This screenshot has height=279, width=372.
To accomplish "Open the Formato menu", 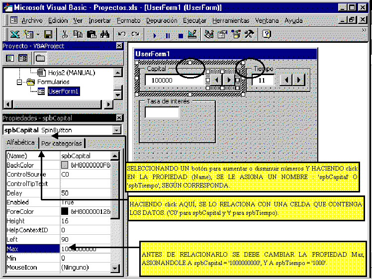I will 129,21.
